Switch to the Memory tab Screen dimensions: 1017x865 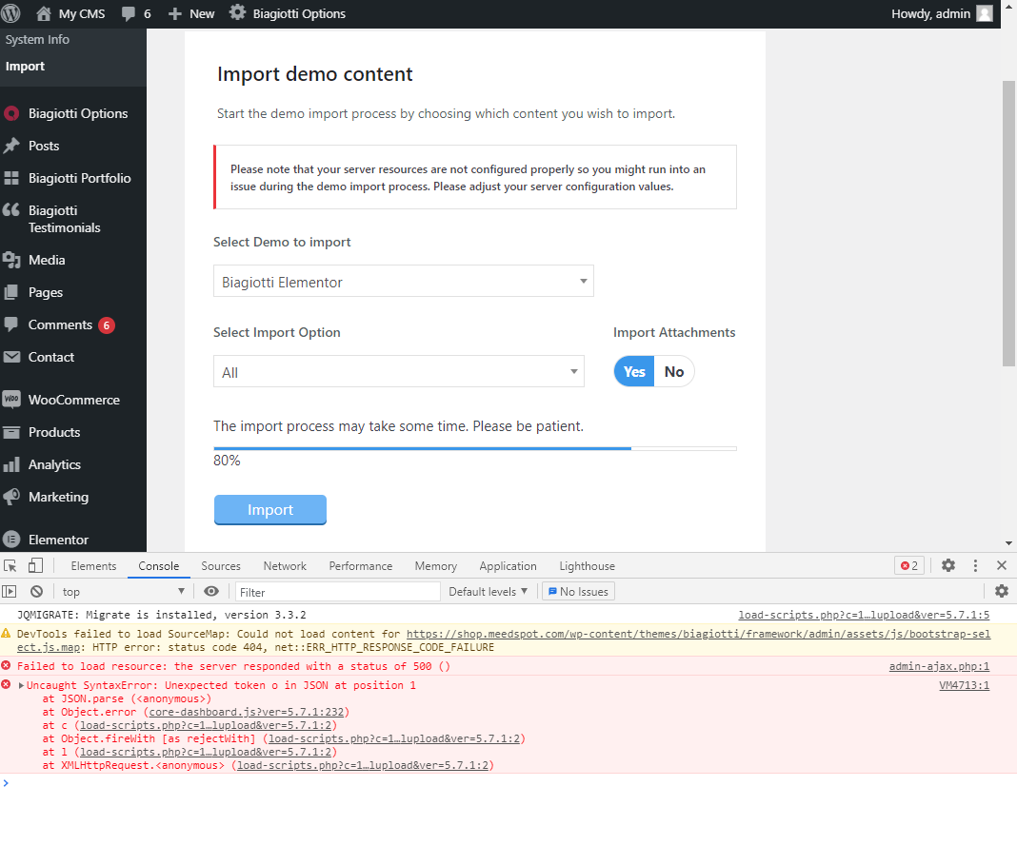(x=436, y=565)
